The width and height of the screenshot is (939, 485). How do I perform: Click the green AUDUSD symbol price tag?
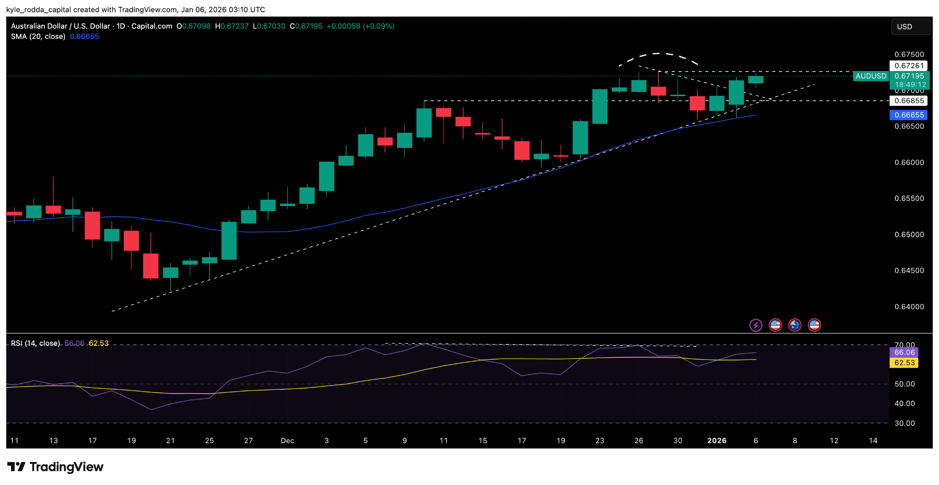click(871, 76)
